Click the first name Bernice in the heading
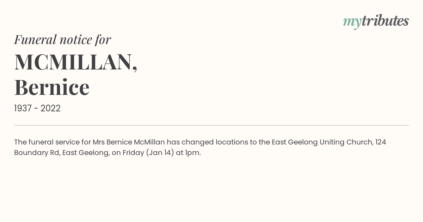This screenshot has height=222, width=423. [52, 87]
